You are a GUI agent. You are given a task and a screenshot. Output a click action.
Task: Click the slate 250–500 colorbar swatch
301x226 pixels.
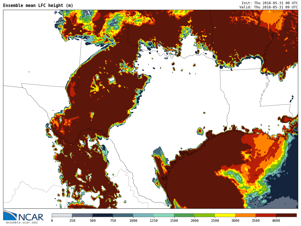click(82, 215)
